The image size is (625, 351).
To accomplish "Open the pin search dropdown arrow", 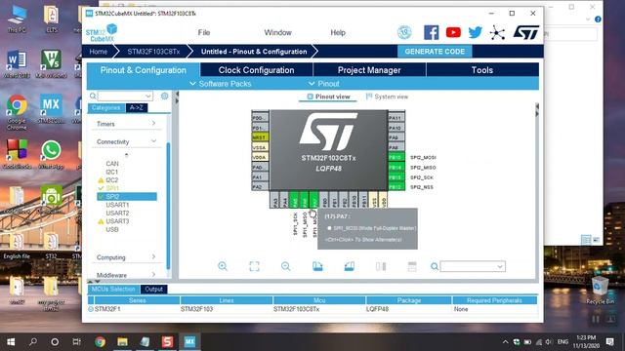I will [x=500, y=266].
